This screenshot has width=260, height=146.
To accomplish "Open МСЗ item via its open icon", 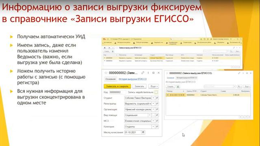I will click(157, 121).
